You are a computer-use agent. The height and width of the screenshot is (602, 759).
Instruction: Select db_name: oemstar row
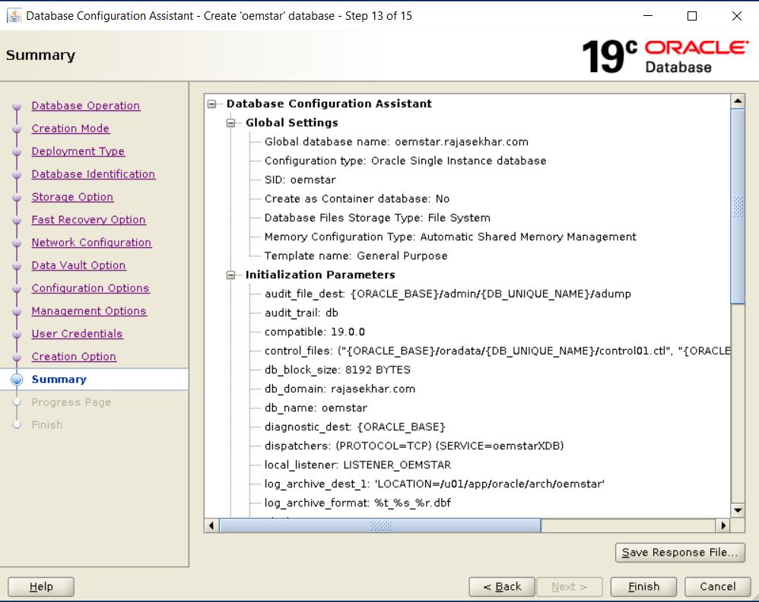pos(316,408)
